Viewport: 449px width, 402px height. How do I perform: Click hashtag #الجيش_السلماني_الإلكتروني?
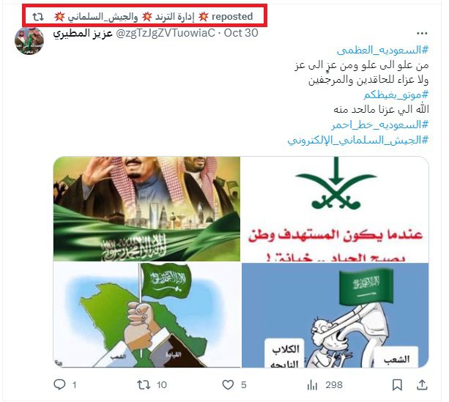pos(358,141)
